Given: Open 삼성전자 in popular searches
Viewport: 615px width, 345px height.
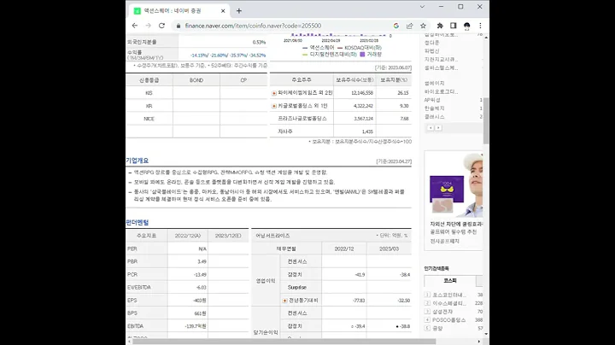Looking at the screenshot, I should 442,312.
